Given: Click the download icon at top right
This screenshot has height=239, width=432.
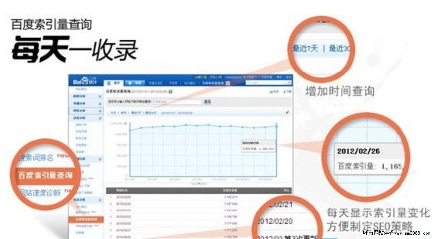Looking at the screenshot, I should point(284,92).
